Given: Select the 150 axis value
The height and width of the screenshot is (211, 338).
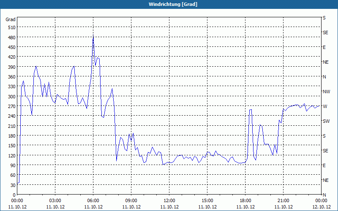Looking at the screenshot, I should coord(12,146).
